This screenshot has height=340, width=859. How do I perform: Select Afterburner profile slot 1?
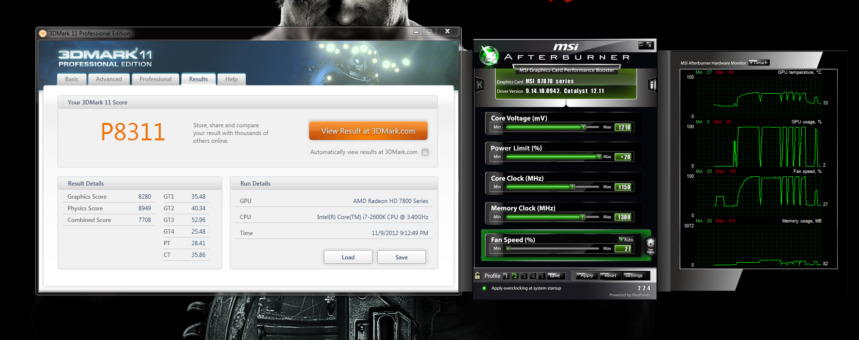click(506, 276)
